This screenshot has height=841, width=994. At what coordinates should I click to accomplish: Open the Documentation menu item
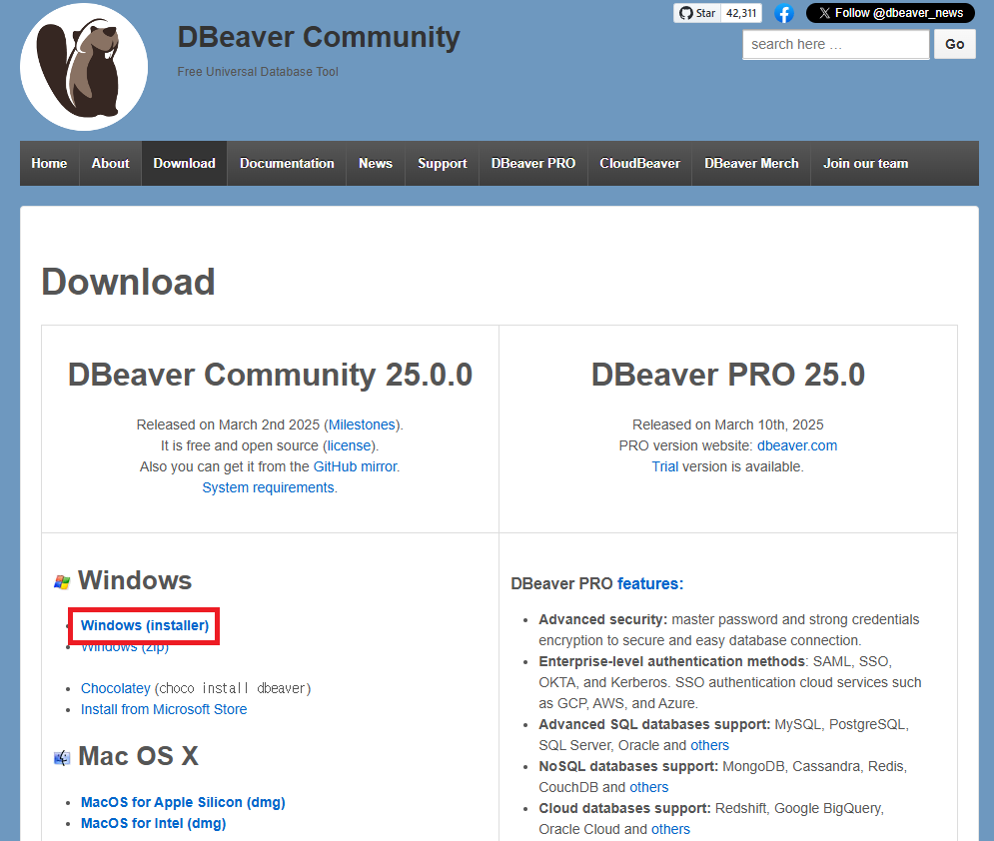[287, 164]
